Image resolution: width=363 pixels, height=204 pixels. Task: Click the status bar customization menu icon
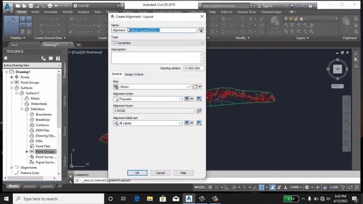pyautogui.click(x=357, y=188)
